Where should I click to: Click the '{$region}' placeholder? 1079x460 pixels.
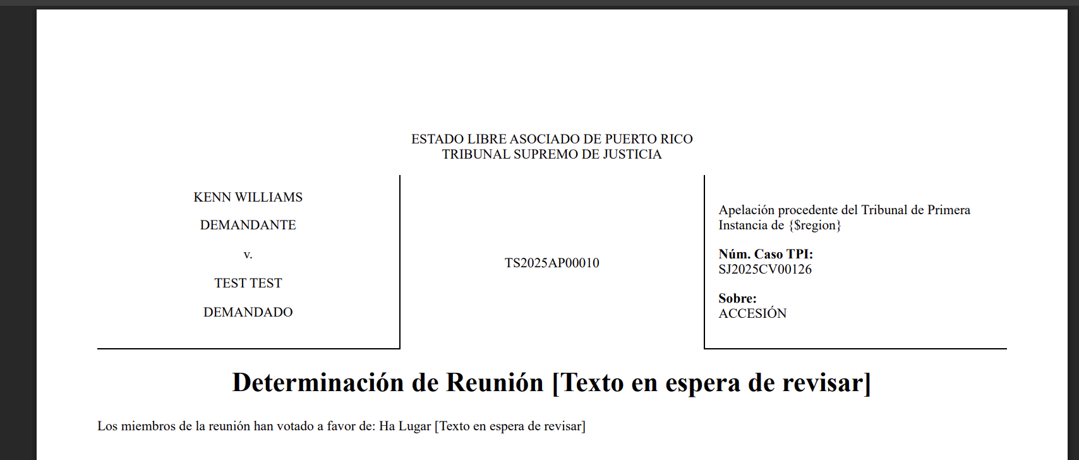[814, 226]
